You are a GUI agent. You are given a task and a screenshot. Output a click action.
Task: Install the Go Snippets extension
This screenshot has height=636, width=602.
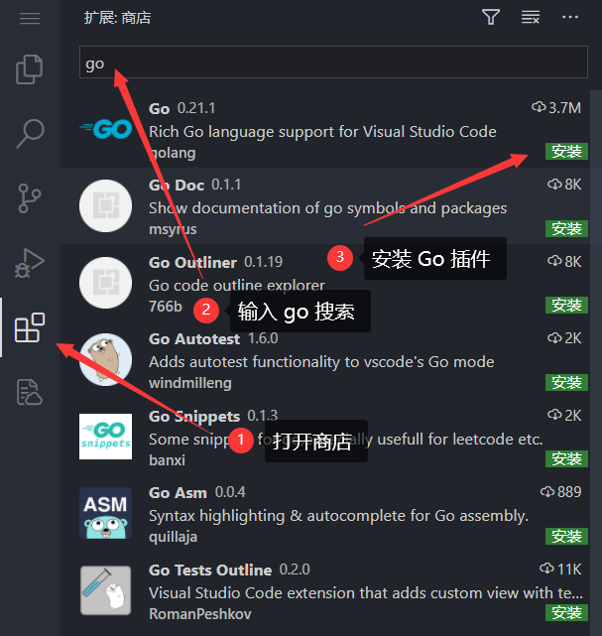(x=566, y=459)
